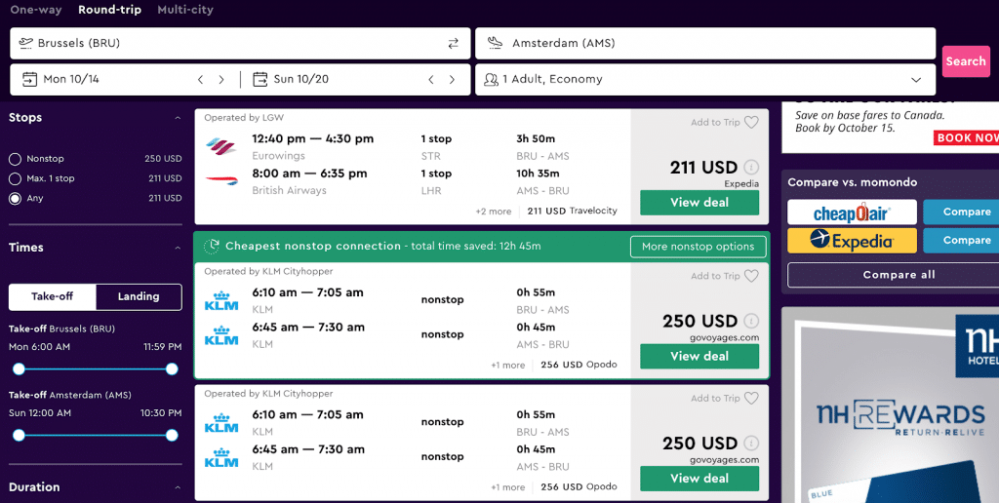Click 211 USD Travelocity offer

point(572,211)
